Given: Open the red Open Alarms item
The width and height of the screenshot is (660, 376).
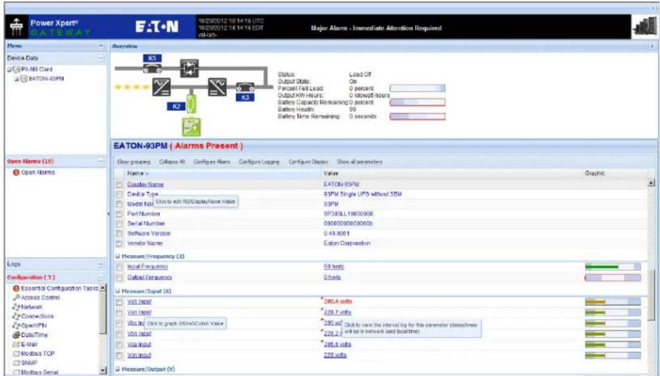Looking at the screenshot, I should point(34,172).
